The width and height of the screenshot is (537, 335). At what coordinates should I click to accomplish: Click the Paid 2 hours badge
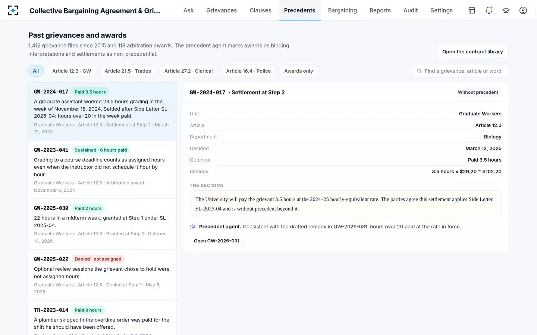[88, 208]
